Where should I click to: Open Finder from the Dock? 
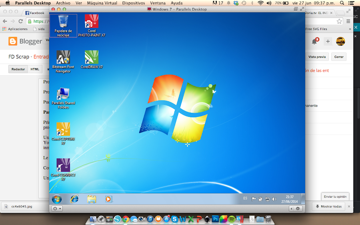coord(93,219)
